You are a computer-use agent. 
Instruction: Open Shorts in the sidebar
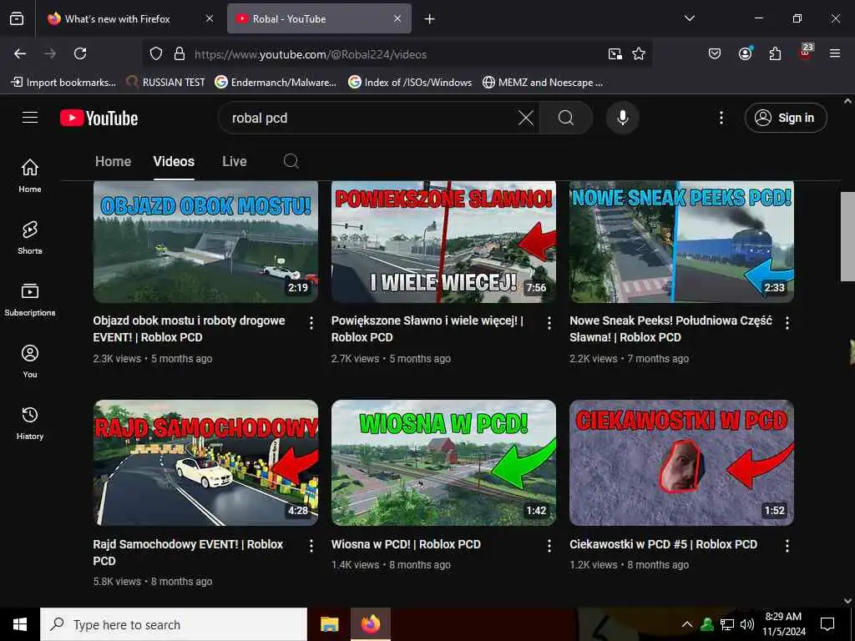point(30,238)
